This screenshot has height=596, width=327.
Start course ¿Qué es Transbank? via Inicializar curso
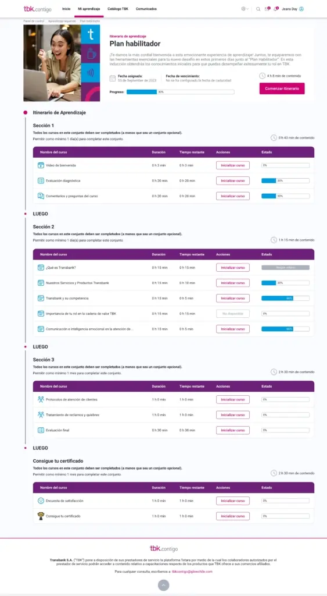click(233, 268)
